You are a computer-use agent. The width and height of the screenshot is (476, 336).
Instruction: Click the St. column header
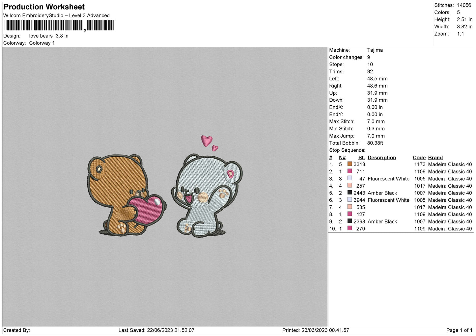(x=361, y=158)
